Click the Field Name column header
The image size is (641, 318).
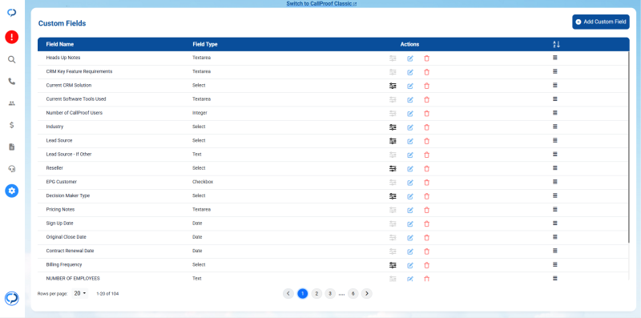point(60,44)
